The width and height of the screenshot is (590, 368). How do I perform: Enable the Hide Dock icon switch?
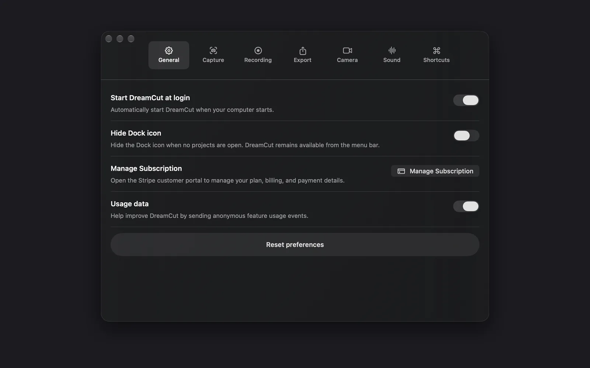coord(466,135)
